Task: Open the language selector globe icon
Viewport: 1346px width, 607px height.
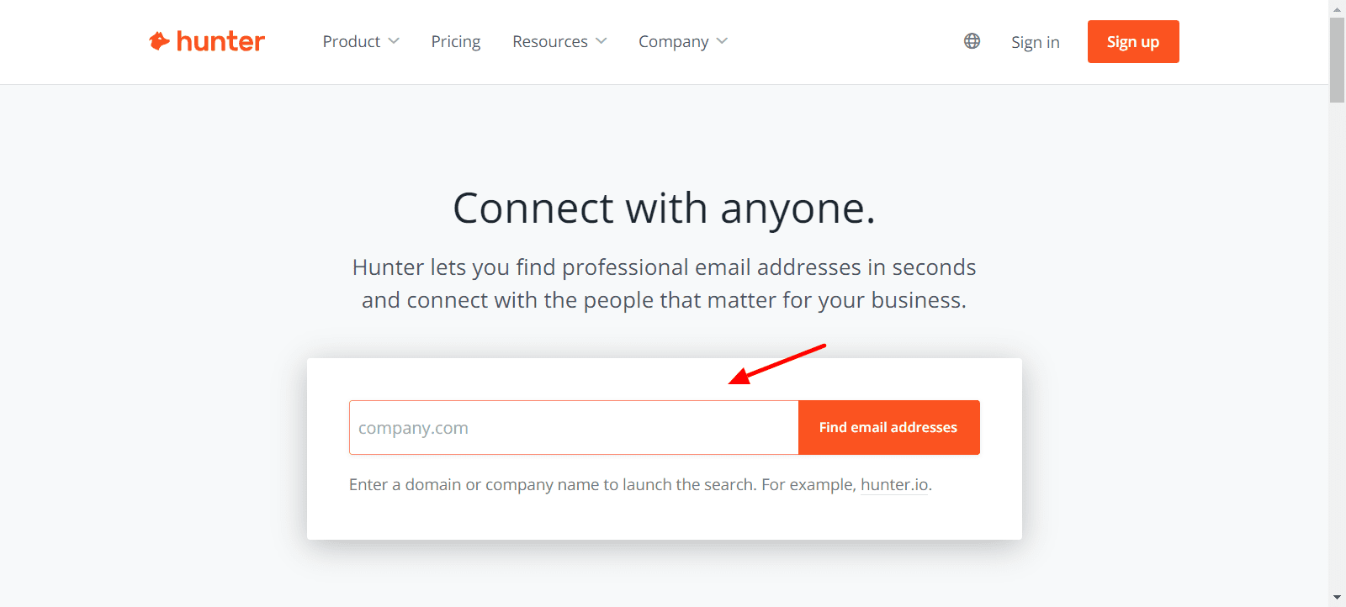Action: point(972,41)
